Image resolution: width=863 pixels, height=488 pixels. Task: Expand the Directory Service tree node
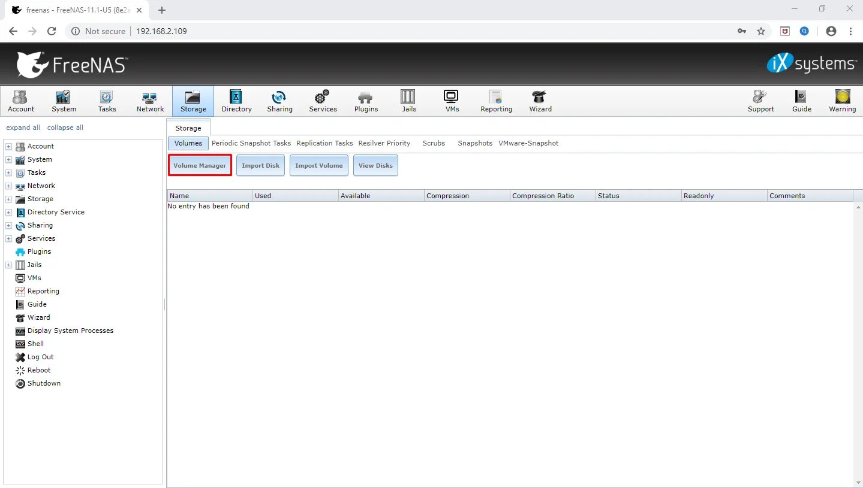click(x=9, y=213)
